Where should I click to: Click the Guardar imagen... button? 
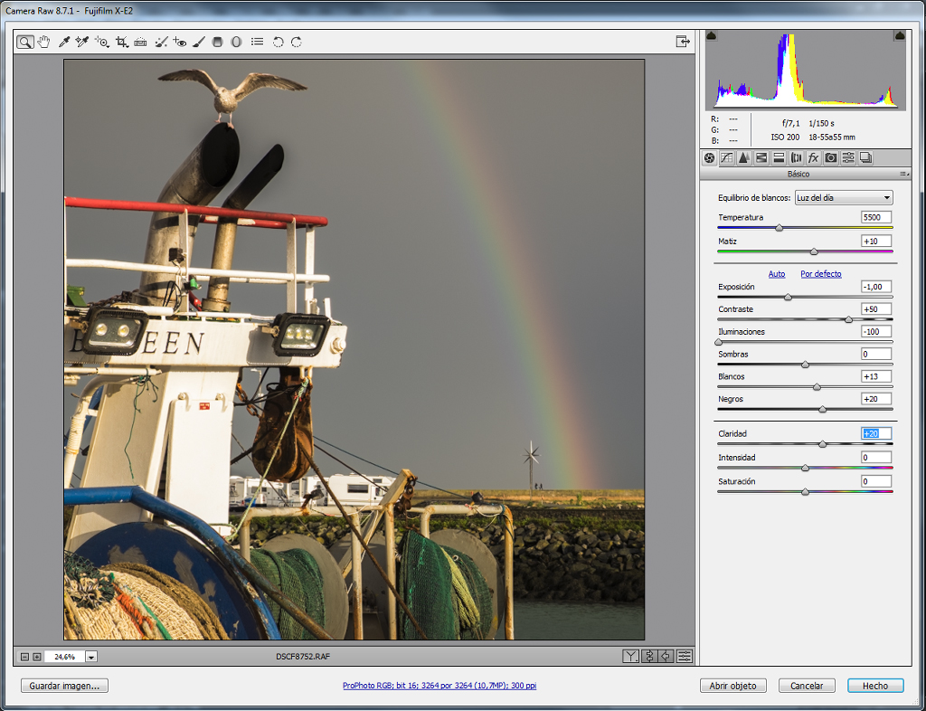tap(64, 686)
